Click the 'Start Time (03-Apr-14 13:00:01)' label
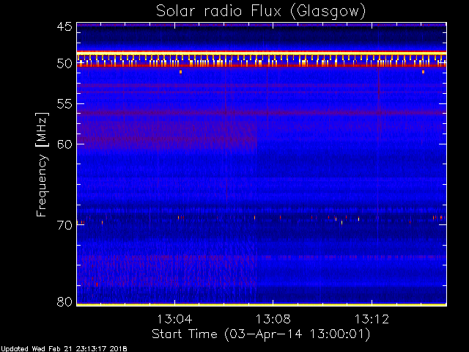Image resolution: width=469 pixels, height=352 pixels. coord(261,334)
